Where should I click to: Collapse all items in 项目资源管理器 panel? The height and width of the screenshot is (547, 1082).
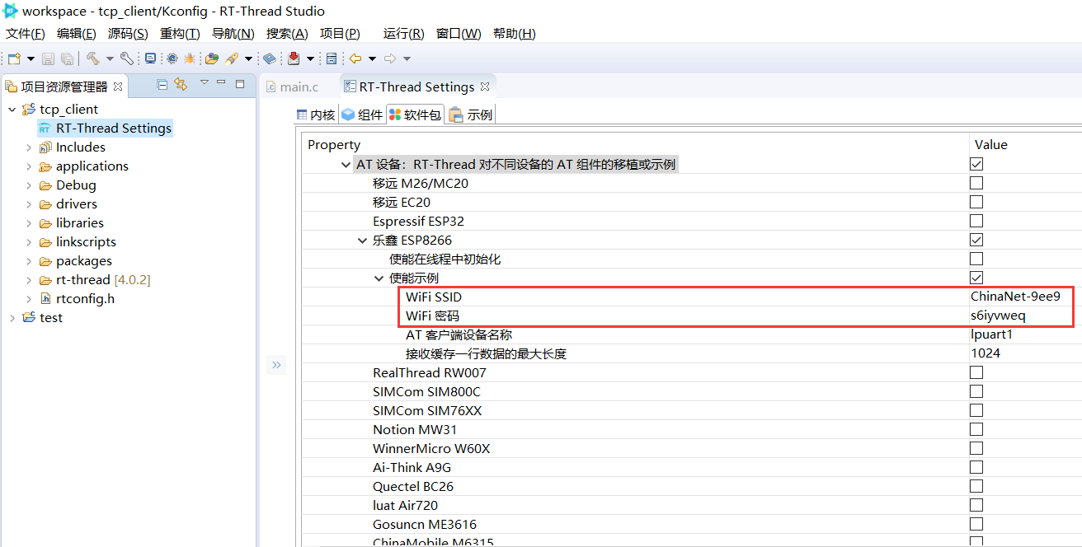tap(162, 84)
